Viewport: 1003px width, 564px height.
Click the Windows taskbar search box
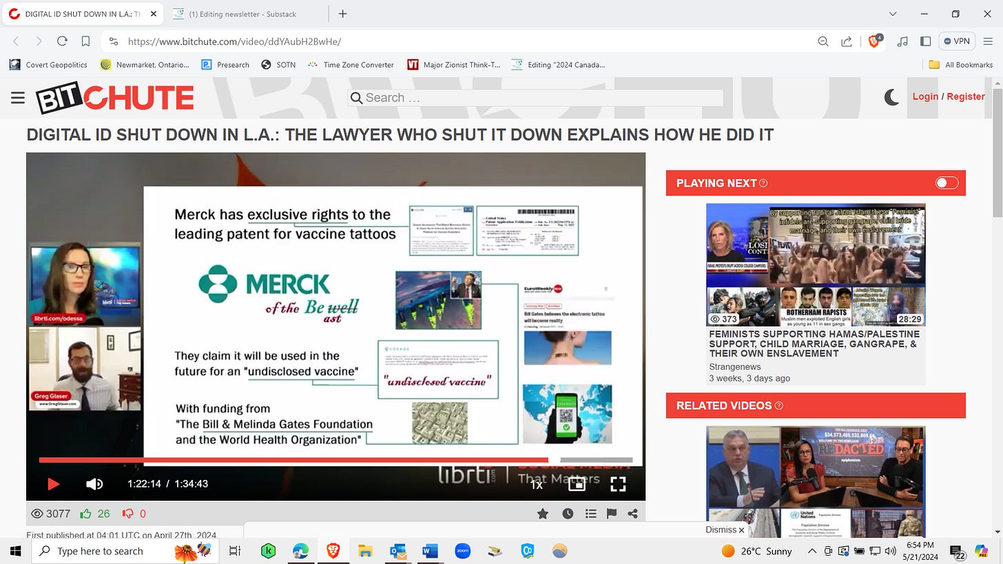126,551
